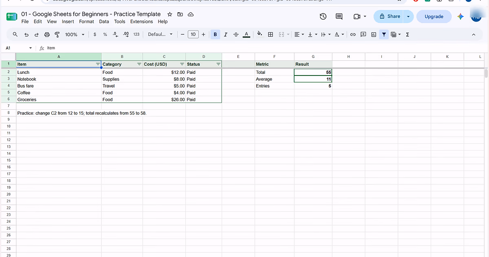Open filter for Status column
Viewport: 489px width, 257px height.
(218, 64)
